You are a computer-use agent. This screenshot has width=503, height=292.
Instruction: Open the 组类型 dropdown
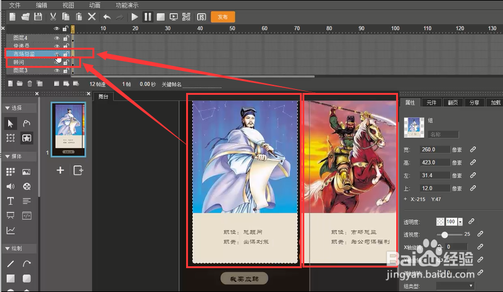coord(455,286)
